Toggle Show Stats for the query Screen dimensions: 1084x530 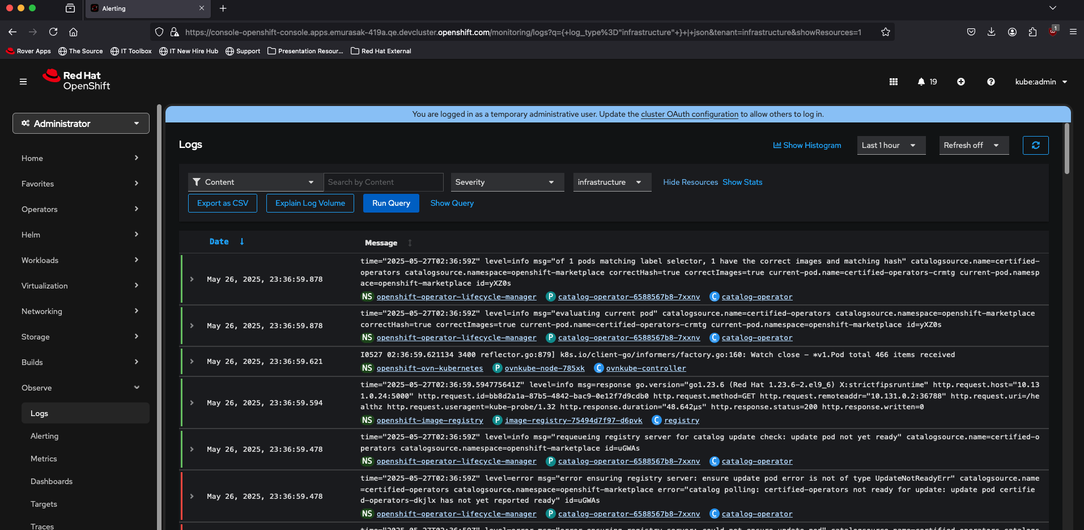click(x=742, y=182)
